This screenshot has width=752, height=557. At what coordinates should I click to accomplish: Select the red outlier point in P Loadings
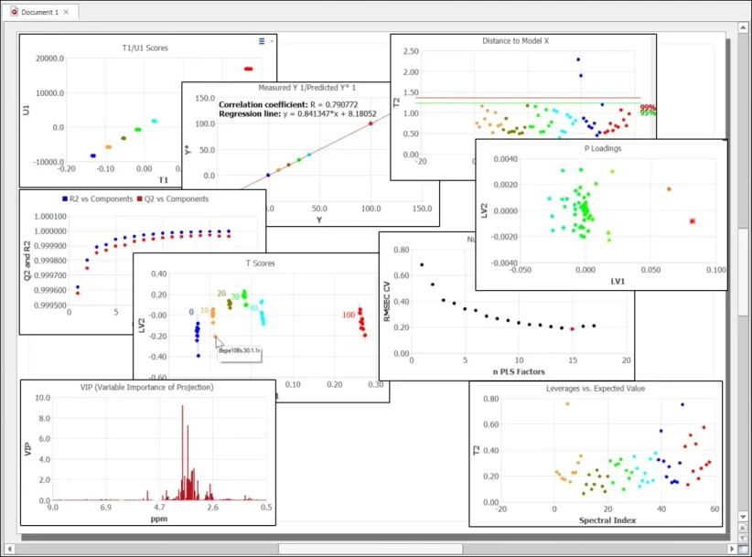click(x=693, y=221)
